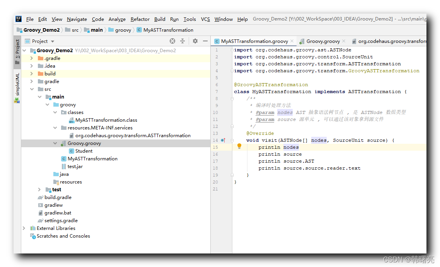
Task: Click the locate current file crosshair icon
Action: (x=172, y=41)
